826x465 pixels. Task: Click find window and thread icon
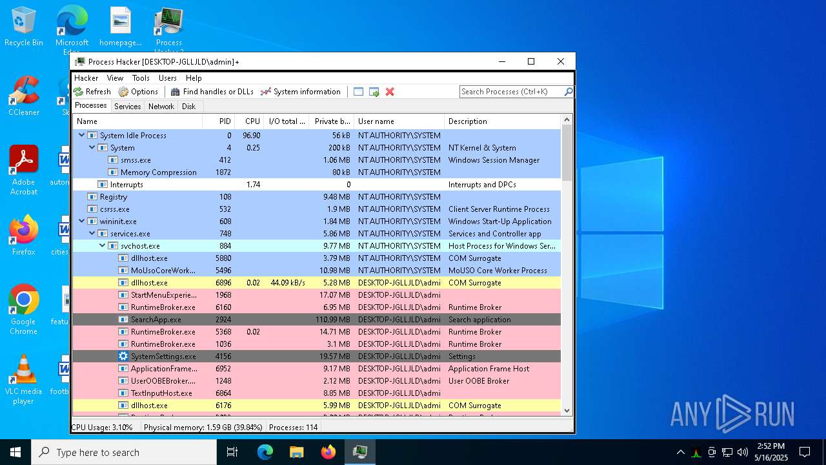click(x=374, y=92)
